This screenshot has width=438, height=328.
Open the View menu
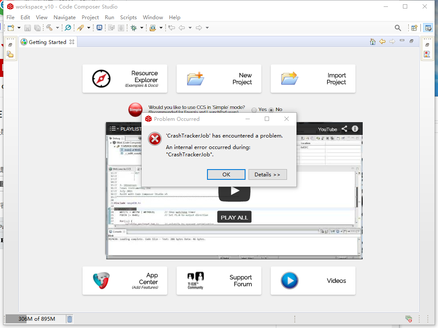(x=41, y=17)
